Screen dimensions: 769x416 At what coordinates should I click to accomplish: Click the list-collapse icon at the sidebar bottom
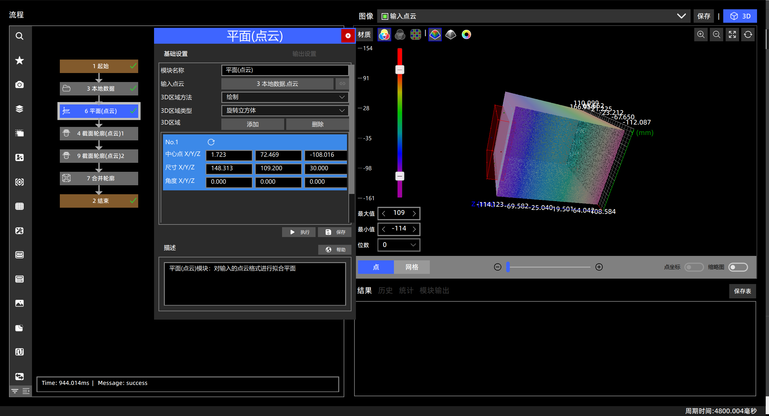tap(26, 391)
